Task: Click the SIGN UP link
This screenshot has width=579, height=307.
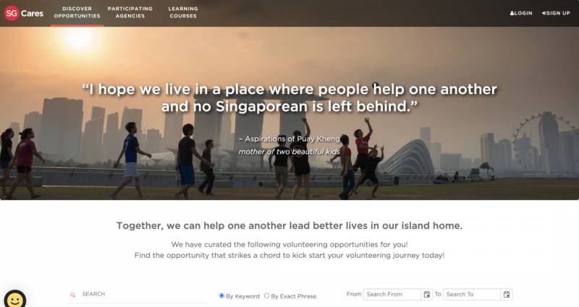Action: pos(556,13)
